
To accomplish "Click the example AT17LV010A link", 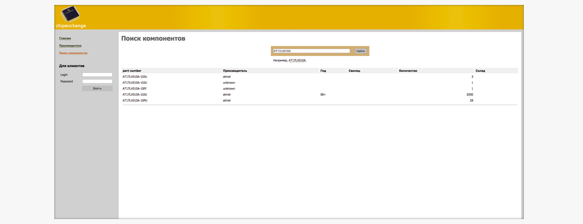I will 297,60.
